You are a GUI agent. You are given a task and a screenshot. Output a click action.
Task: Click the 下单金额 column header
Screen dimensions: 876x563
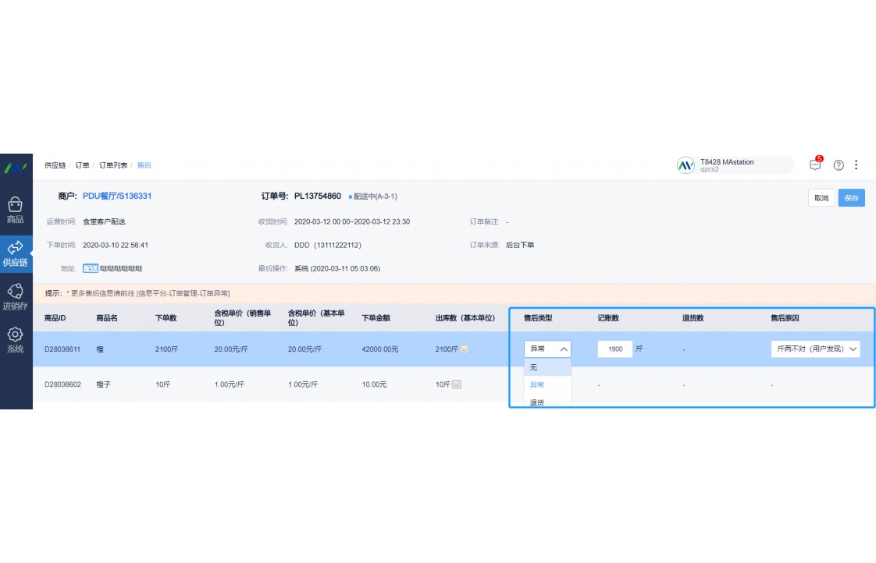(376, 318)
